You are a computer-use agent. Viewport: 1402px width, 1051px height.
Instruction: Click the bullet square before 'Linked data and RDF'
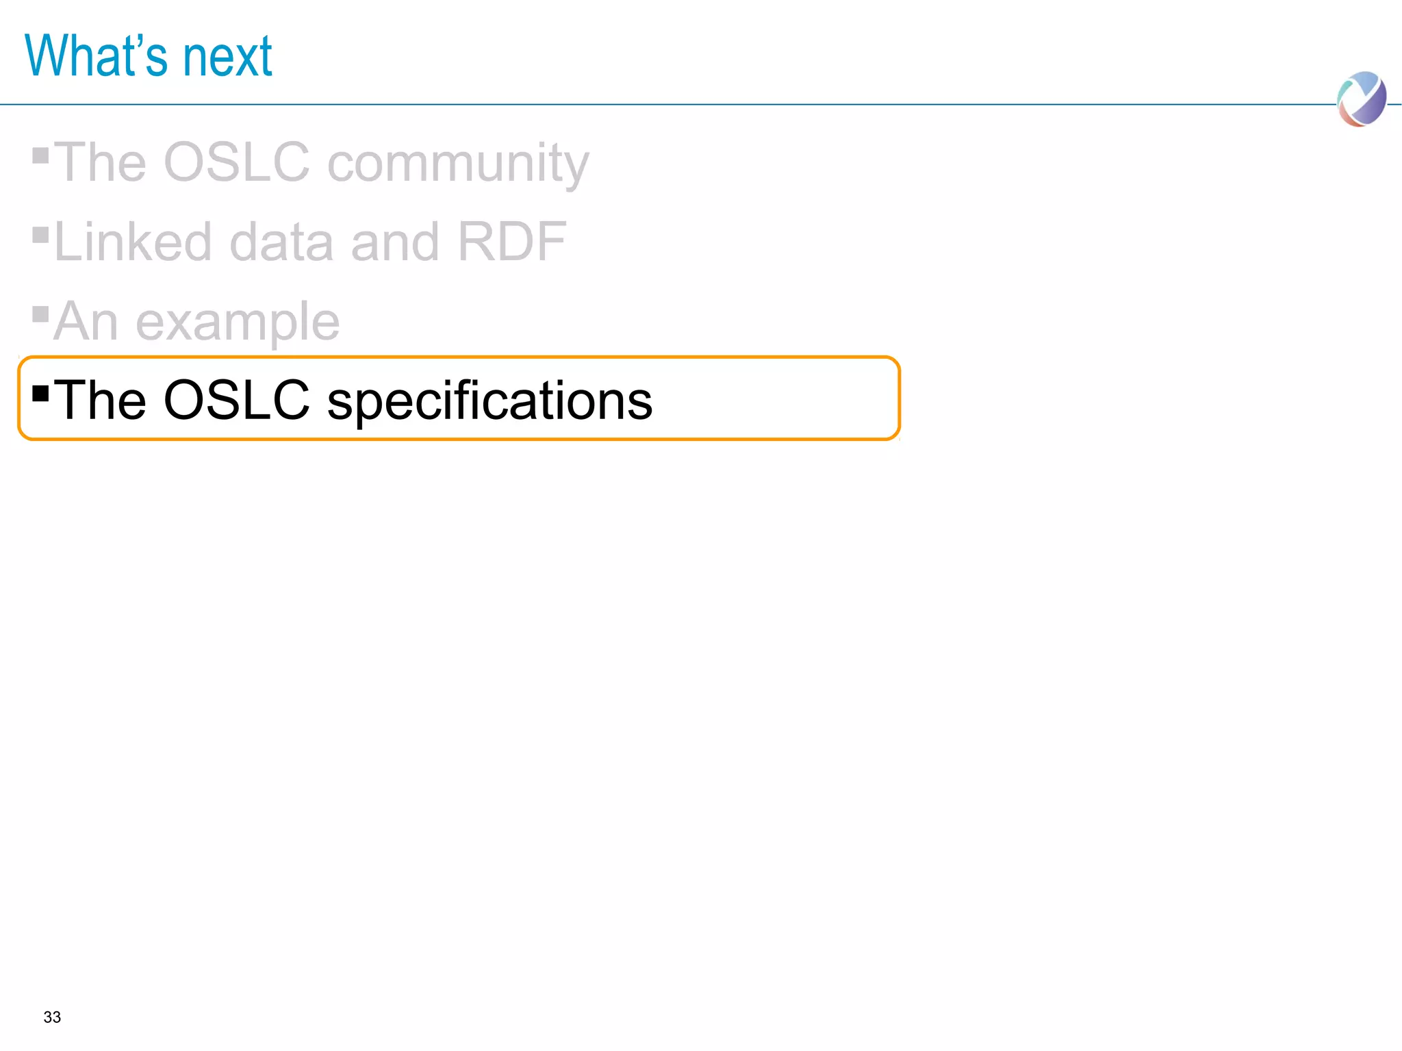40,235
